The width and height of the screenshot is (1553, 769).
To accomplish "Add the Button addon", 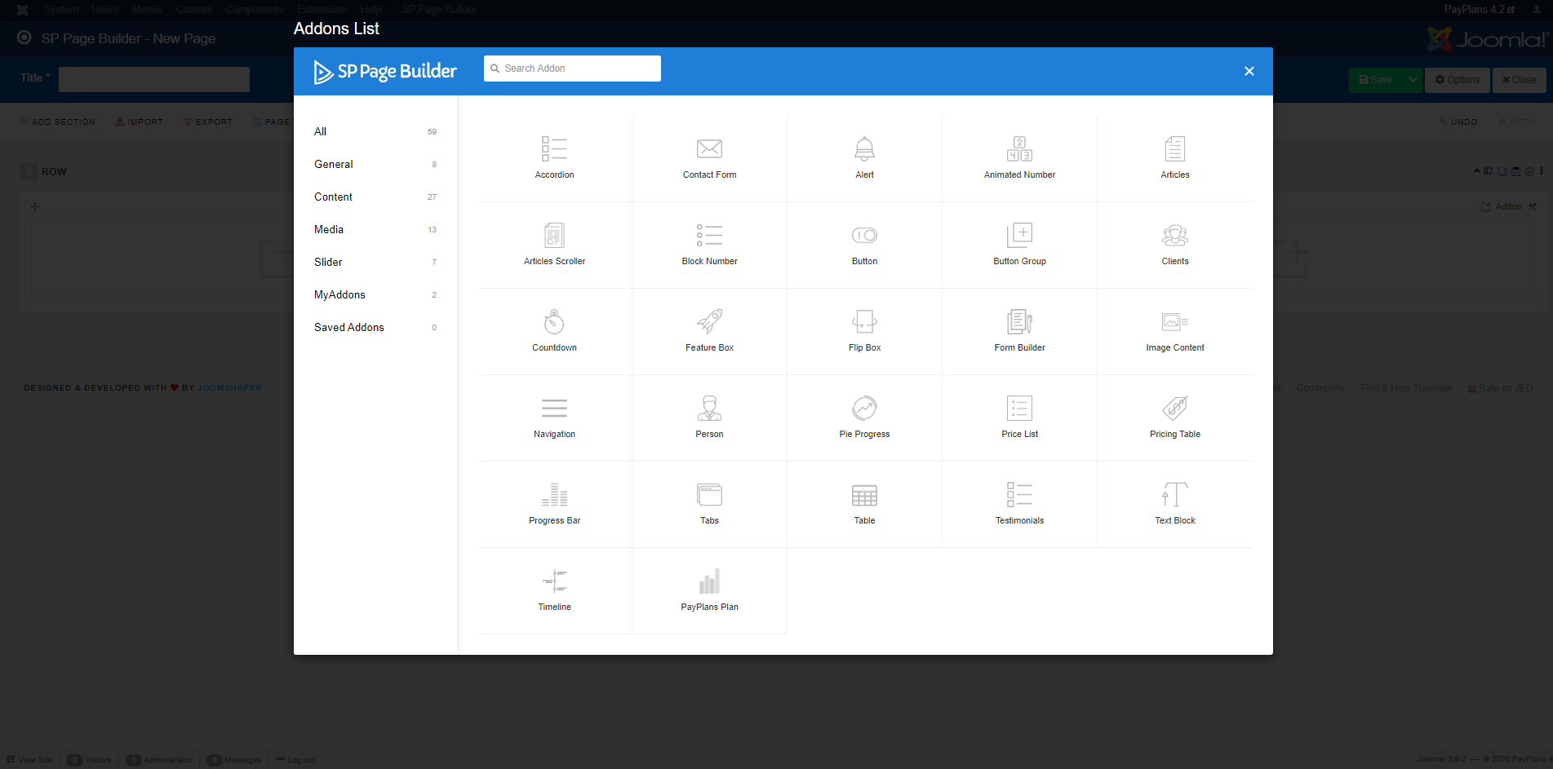I will pyautogui.click(x=864, y=245).
